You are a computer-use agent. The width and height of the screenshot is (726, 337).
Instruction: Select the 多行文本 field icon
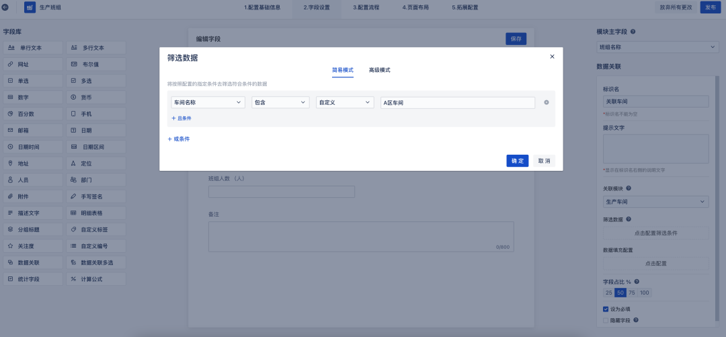(74, 48)
